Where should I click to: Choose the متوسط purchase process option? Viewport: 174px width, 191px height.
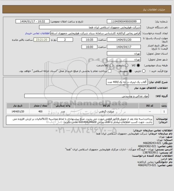(x=130, y=71)
